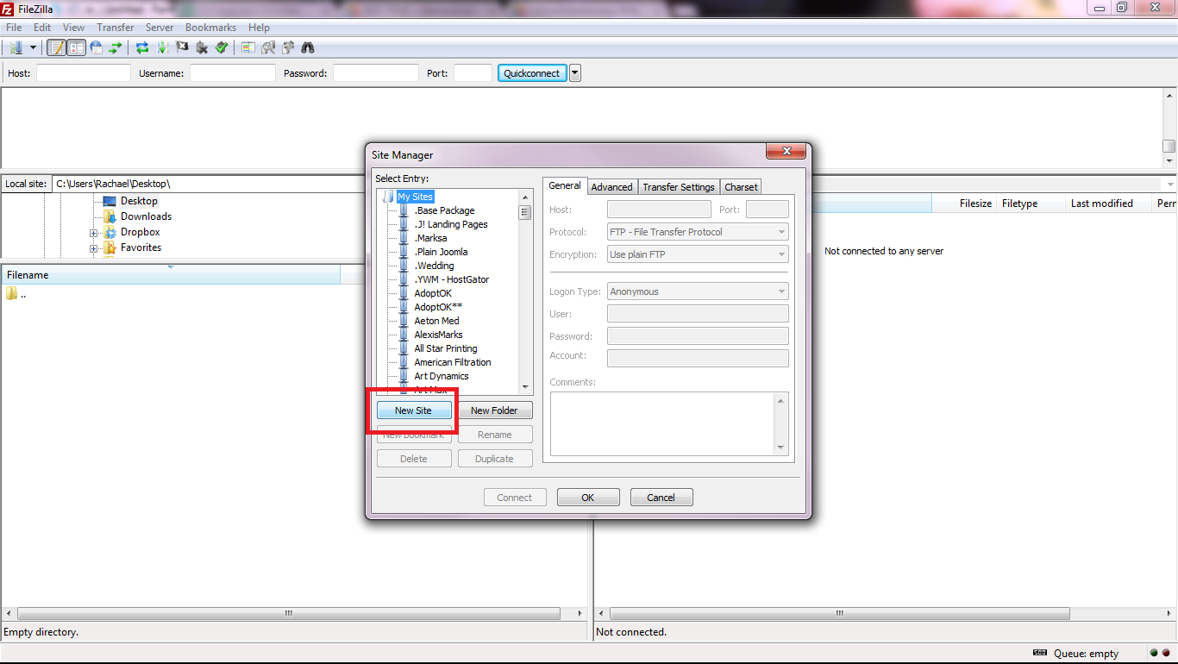The width and height of the screenshot is (1178, 664).
Task: Toggle remote directory tree icon
Action: (96, 47)
